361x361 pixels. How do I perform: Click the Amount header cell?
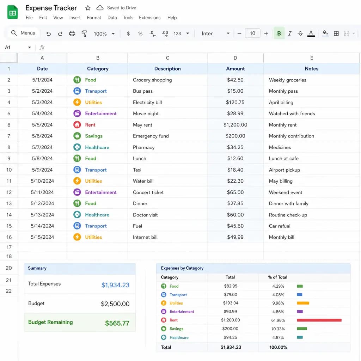point(235,69)
